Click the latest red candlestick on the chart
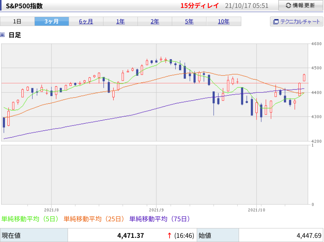 point(304,78)
